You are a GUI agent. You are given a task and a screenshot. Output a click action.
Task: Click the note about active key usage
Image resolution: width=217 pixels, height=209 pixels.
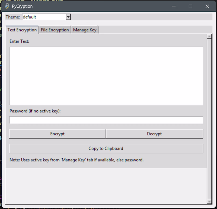pyautogui.click(x=76, y=160)
